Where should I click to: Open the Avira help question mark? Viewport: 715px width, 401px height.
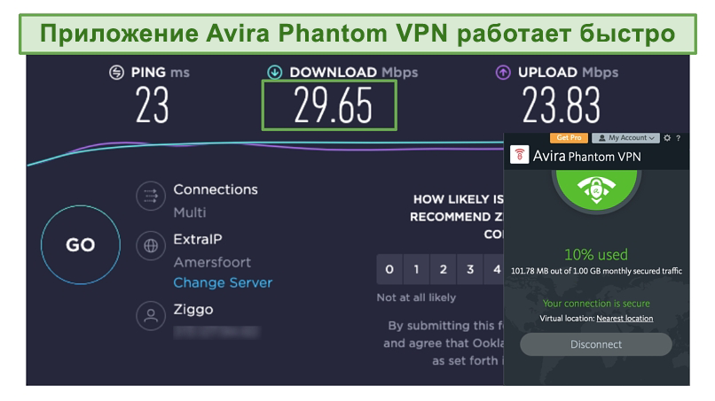pyautogui.click(x=679, y=138)
